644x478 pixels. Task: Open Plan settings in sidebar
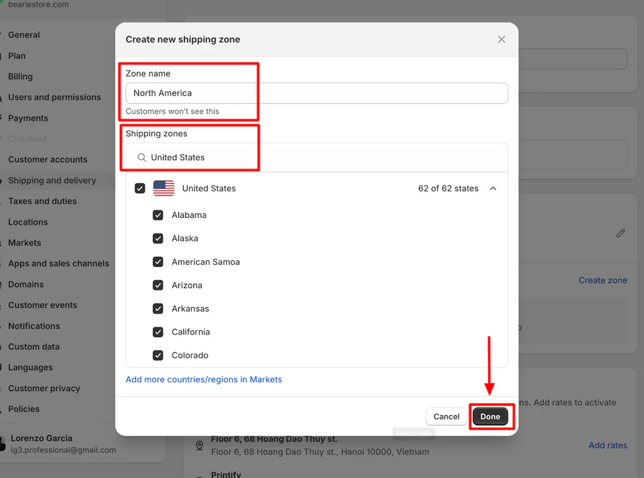coord(17,56)
